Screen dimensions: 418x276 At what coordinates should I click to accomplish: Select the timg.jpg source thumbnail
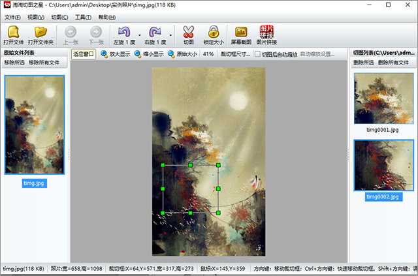35,125
